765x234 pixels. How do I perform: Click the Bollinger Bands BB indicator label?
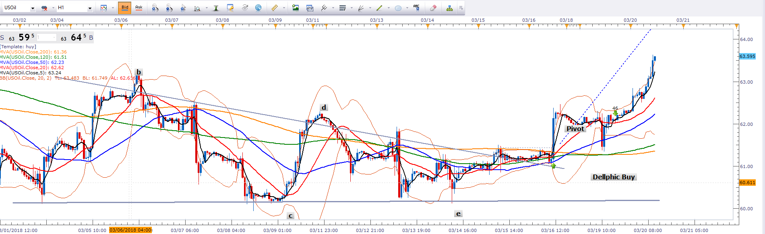26,78
